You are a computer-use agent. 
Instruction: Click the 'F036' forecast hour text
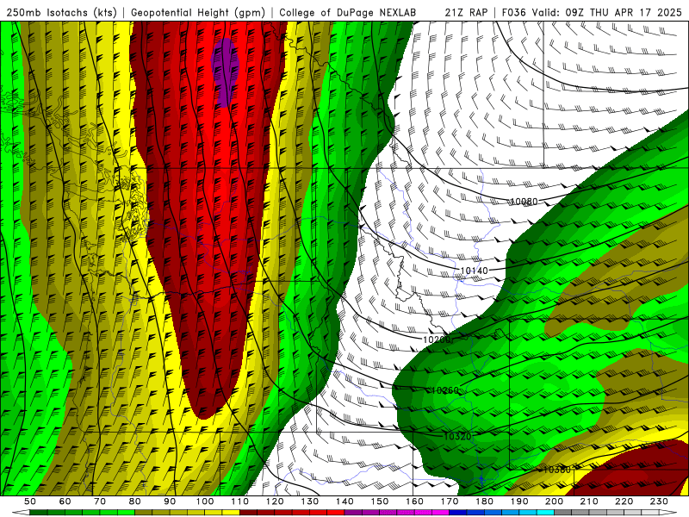(512, 13)
